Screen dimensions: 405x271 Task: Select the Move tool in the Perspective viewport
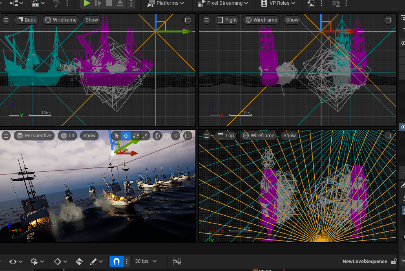pos(126,136)
